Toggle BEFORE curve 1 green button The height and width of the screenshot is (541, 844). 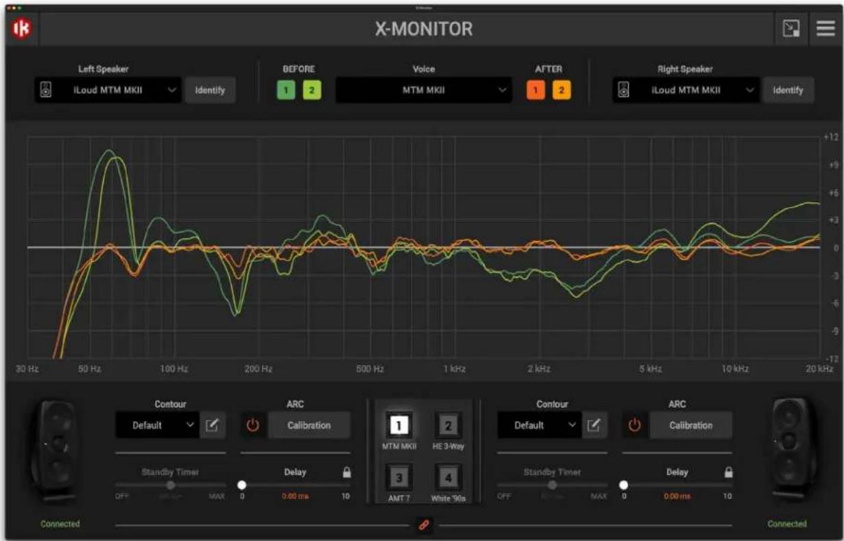(x=286, y=91)
